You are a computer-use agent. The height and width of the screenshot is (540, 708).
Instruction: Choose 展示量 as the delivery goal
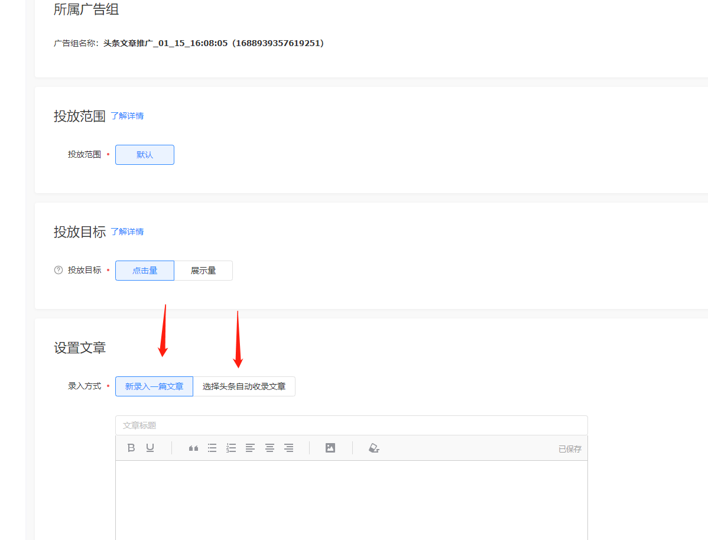[x=203, y=271]
